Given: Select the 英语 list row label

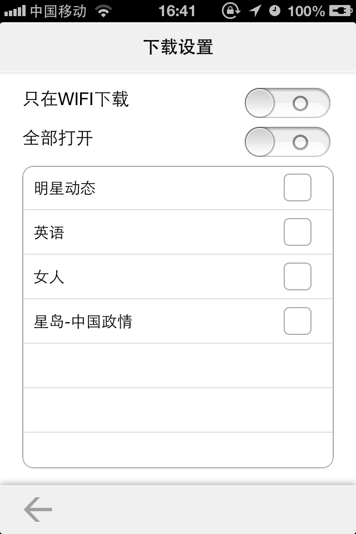Looking at the screenshot, I should [49, 233].
